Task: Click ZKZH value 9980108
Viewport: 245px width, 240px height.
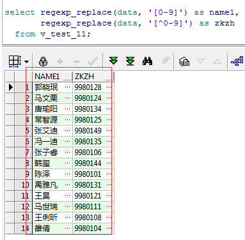Action: 88,218
